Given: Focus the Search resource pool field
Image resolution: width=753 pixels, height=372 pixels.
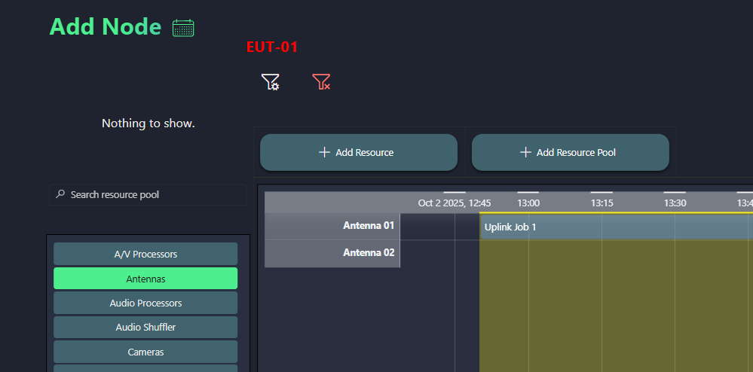Looking at the screenshot, I should [151, 194].
